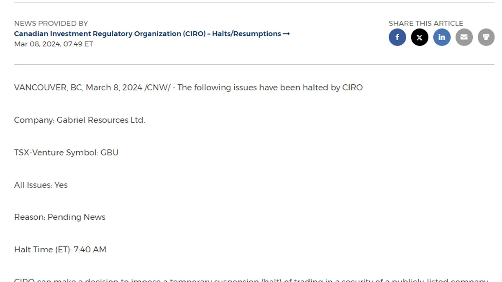Open the Canadian Investment Regulatory Organization link
The height and width of the screenshot is (282, 502).
coord(147,34)
